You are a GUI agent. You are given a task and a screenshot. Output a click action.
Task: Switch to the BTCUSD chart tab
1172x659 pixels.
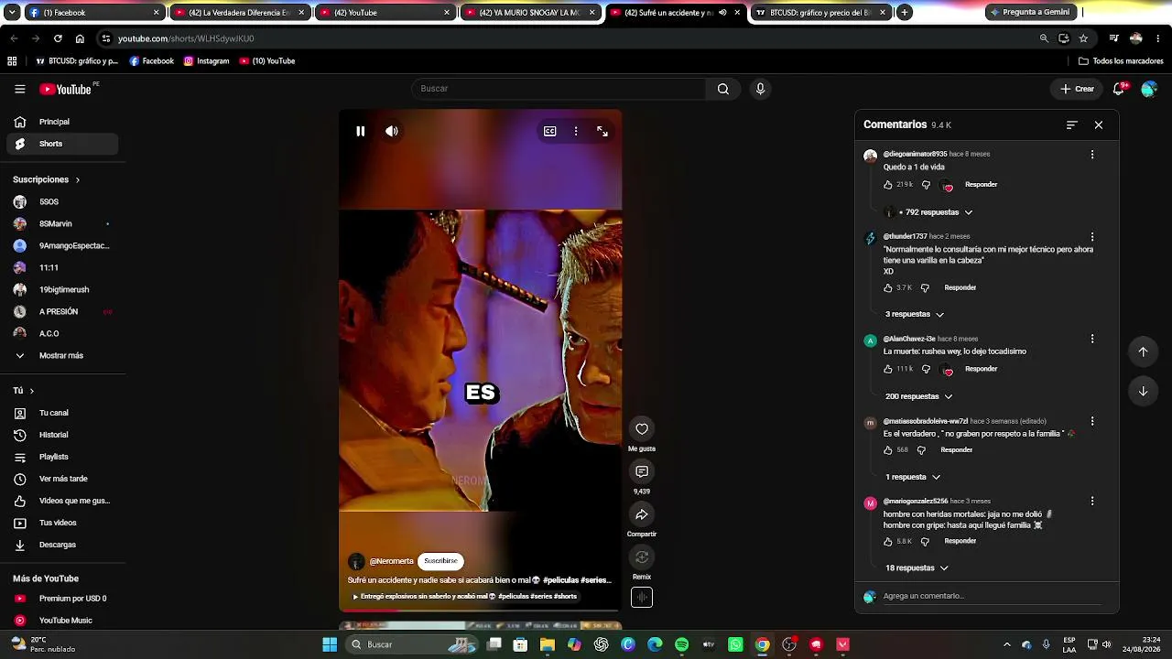[821, 12]
